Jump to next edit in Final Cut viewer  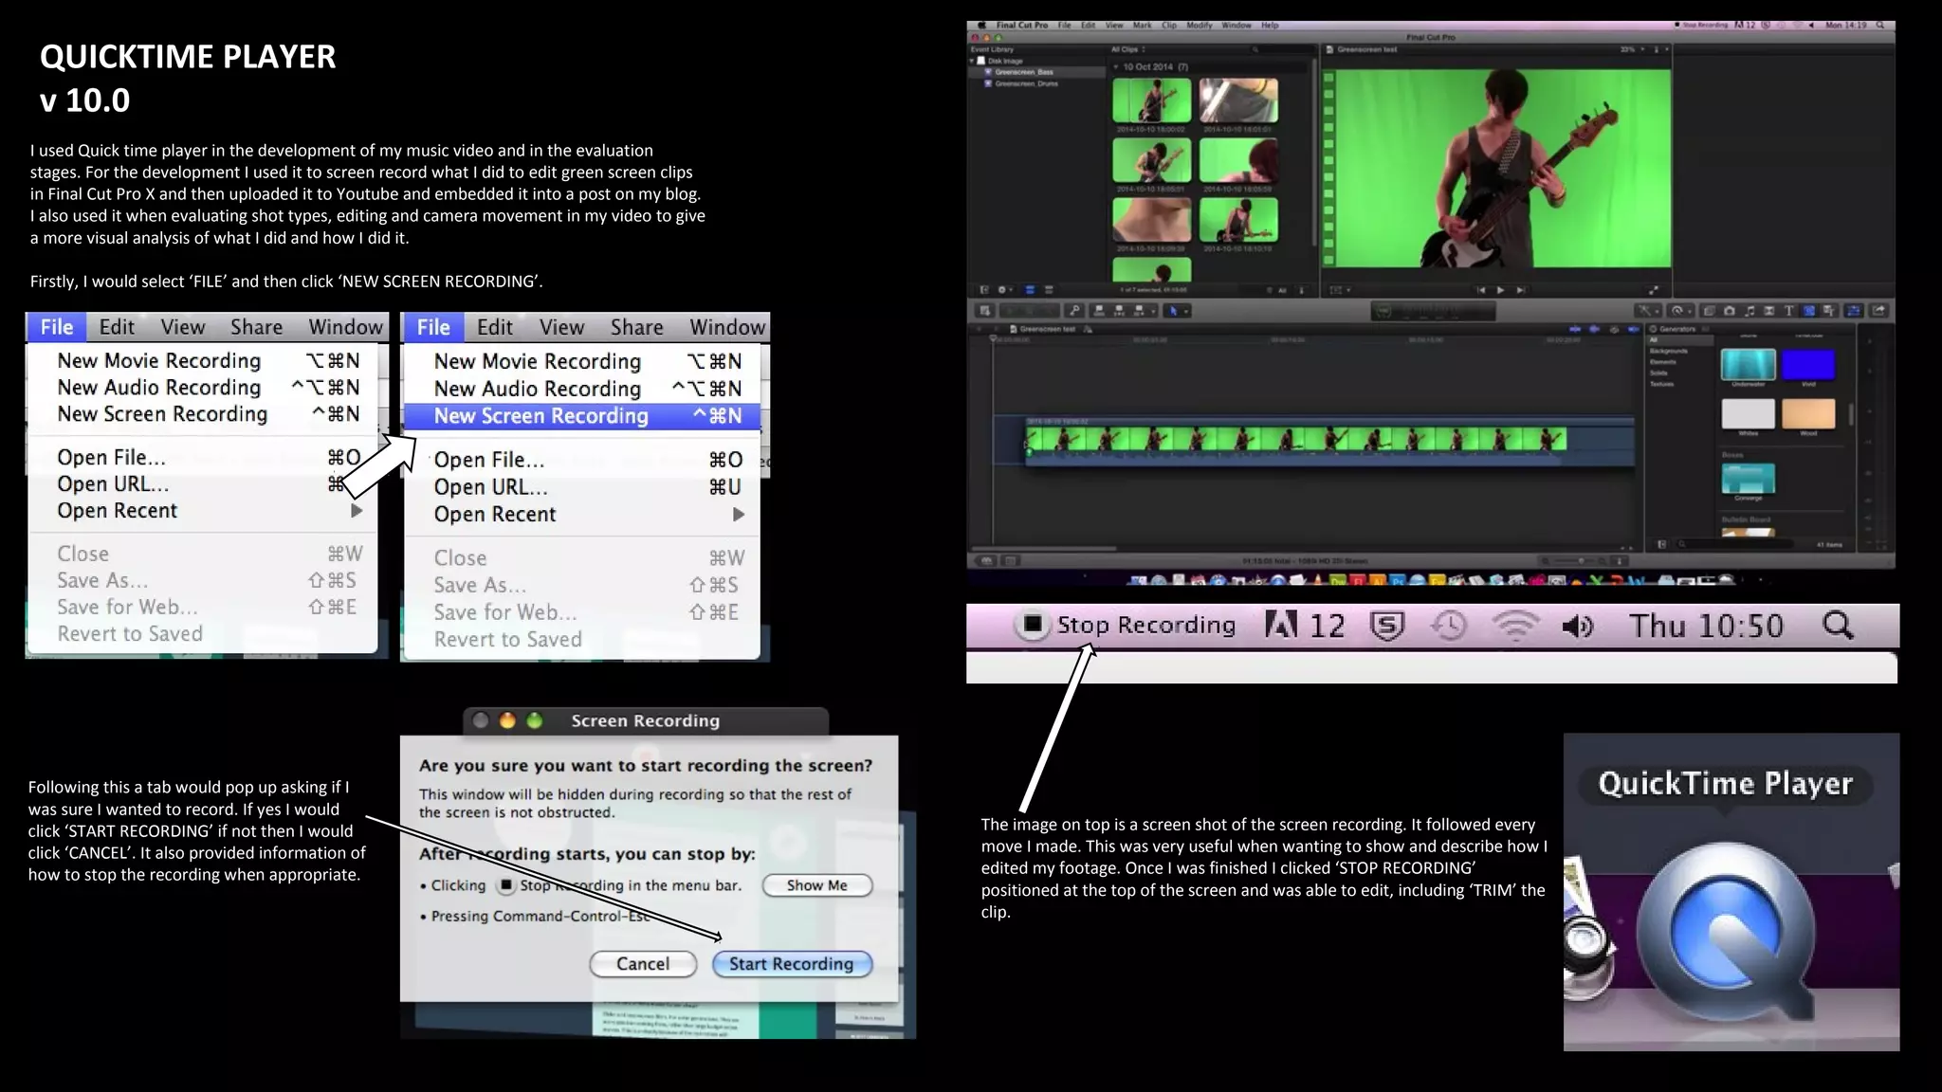pyautogui.click(x=1521, y=290)
